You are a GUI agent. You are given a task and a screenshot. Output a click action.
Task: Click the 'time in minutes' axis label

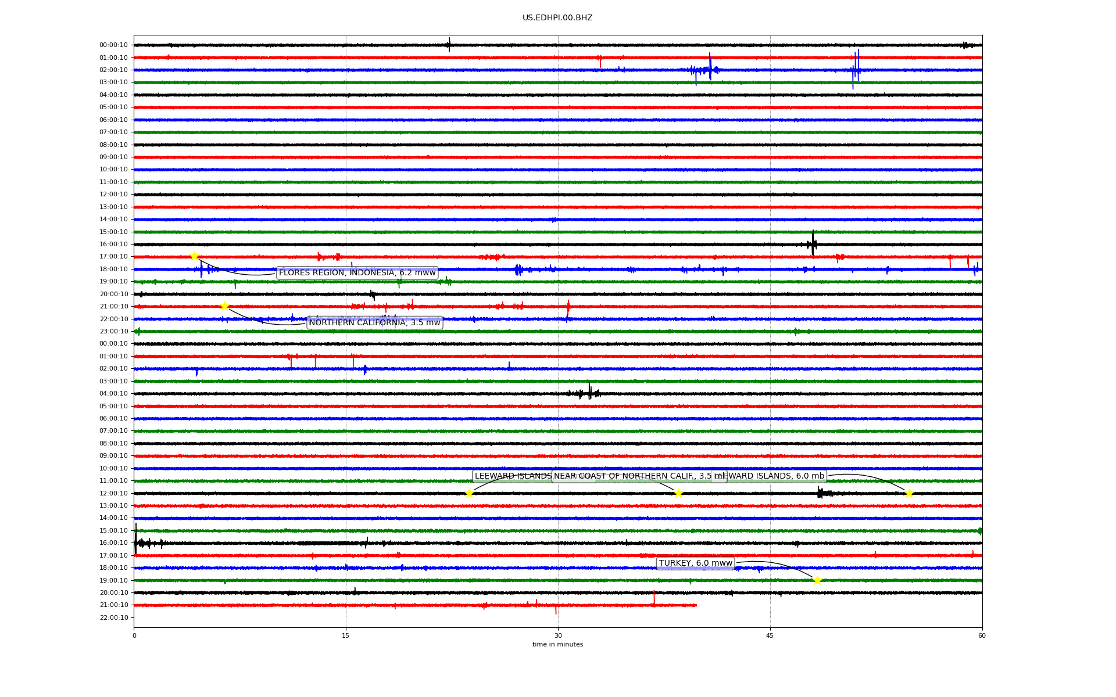pyautogui.click(x=557, y=645)
